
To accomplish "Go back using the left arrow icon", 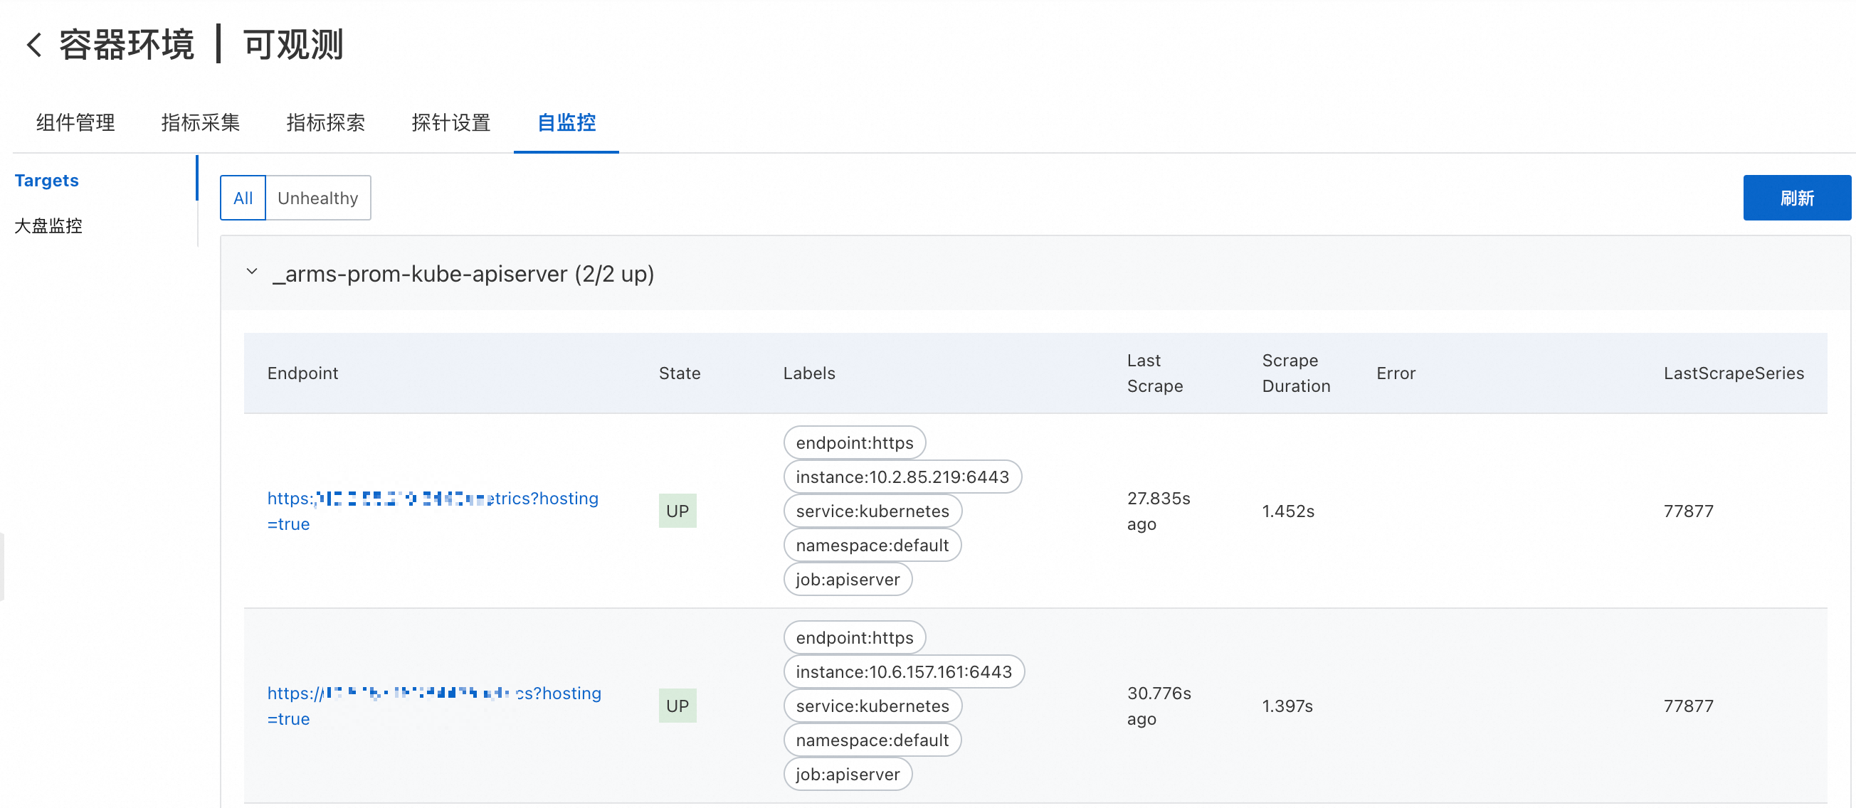I will click(34, 45).
